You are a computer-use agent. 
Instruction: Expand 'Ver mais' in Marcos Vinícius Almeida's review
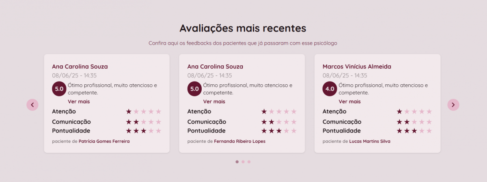coord(349,102)
